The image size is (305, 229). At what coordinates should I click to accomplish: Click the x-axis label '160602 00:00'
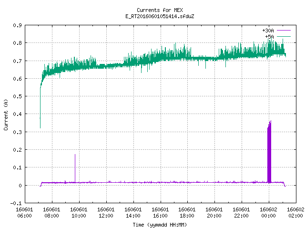pos(268,213)
